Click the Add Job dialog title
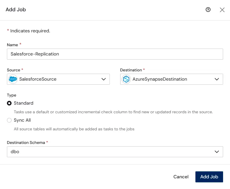This screenshot has width=230, height=189. (x=16, y=10)
